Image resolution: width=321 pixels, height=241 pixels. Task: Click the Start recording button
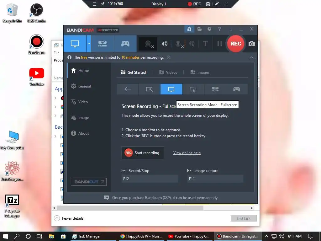pos(143,153)
